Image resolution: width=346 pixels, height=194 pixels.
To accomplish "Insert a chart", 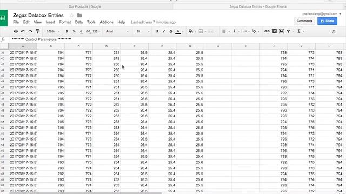I will 281,31.
